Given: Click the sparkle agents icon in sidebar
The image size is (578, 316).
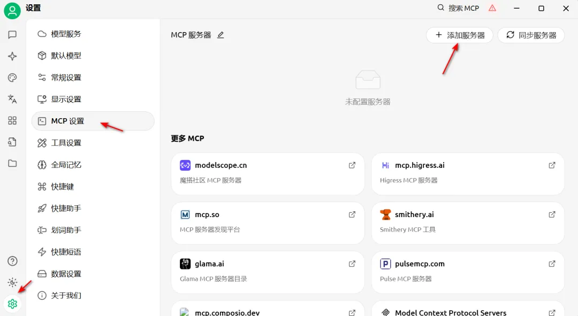Looking at the screenshot, I should (12, 56).
